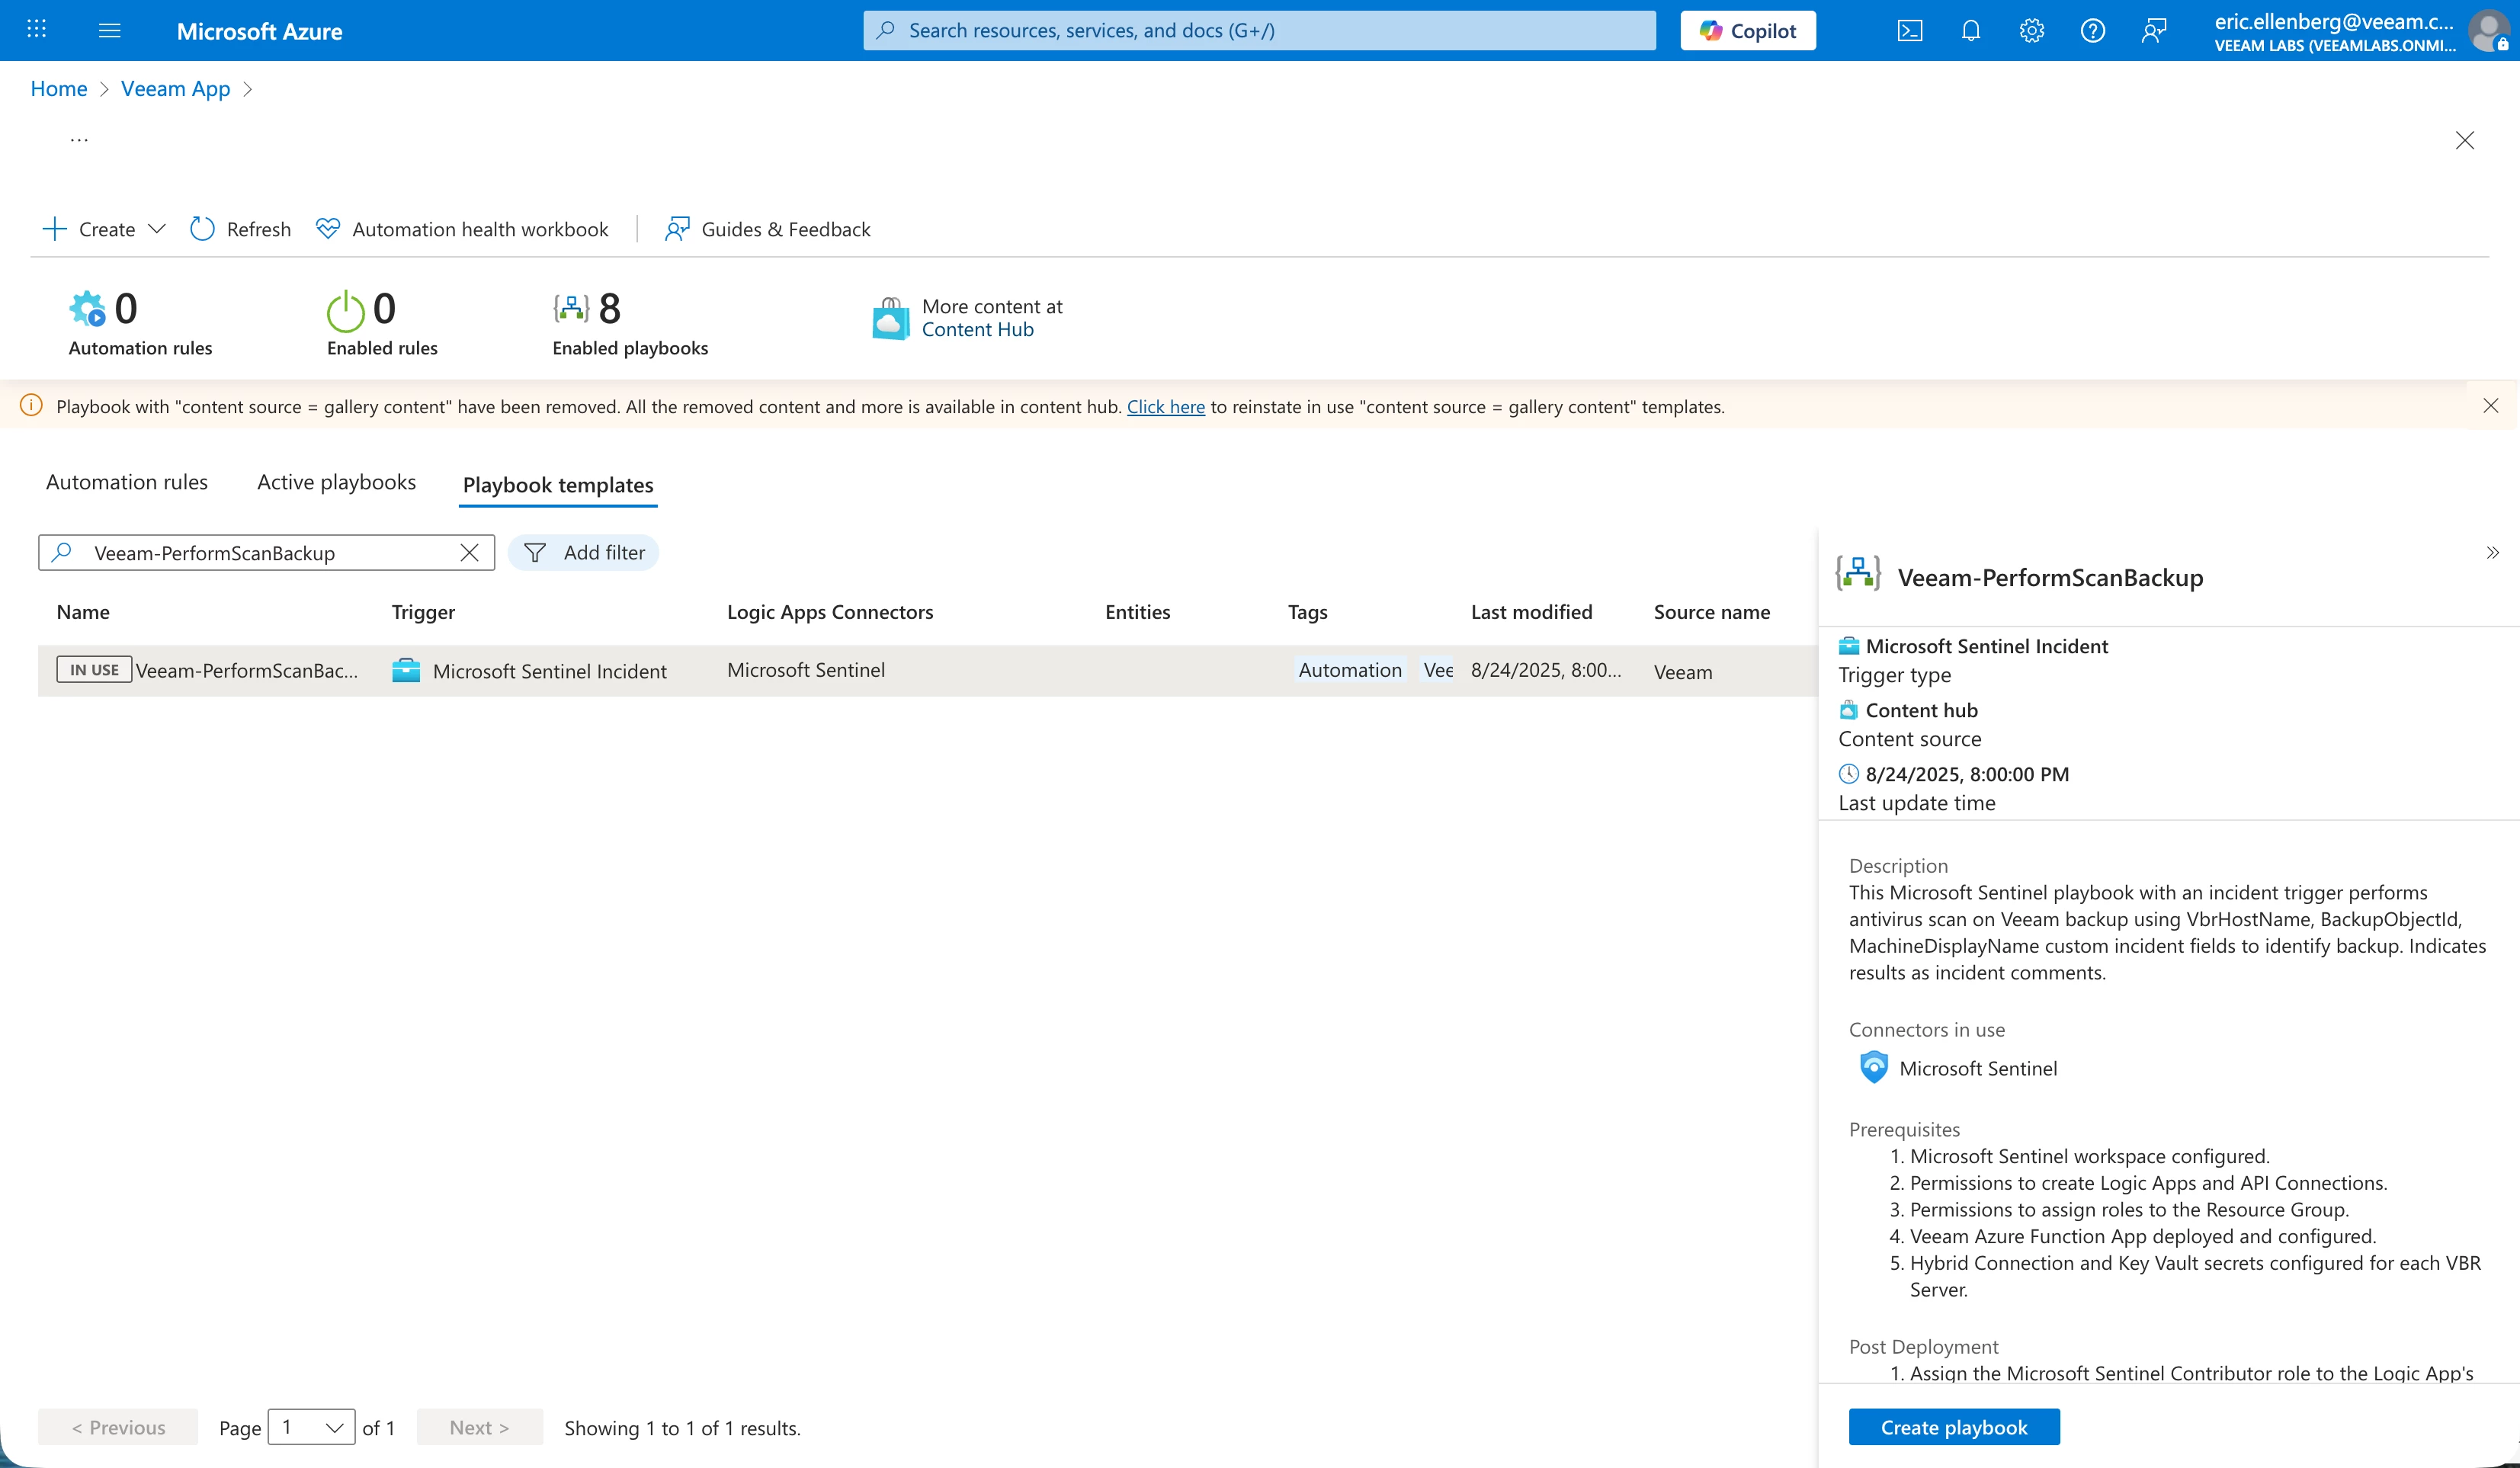Screen dimensions: 2520x1468
Task: Open the help question mark icon
Action: pyautogui.click(x=2092, y=31)
